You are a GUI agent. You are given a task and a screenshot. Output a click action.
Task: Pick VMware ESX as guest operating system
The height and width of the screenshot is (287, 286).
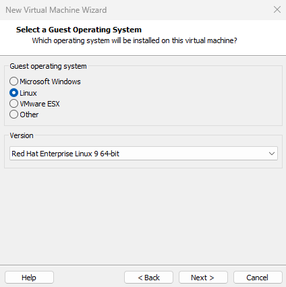click(x=13, y=104)
